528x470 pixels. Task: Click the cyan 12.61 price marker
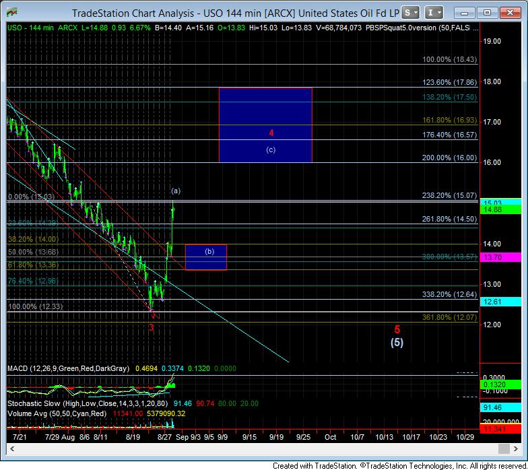pyautogui.click(x=501, y=302)
